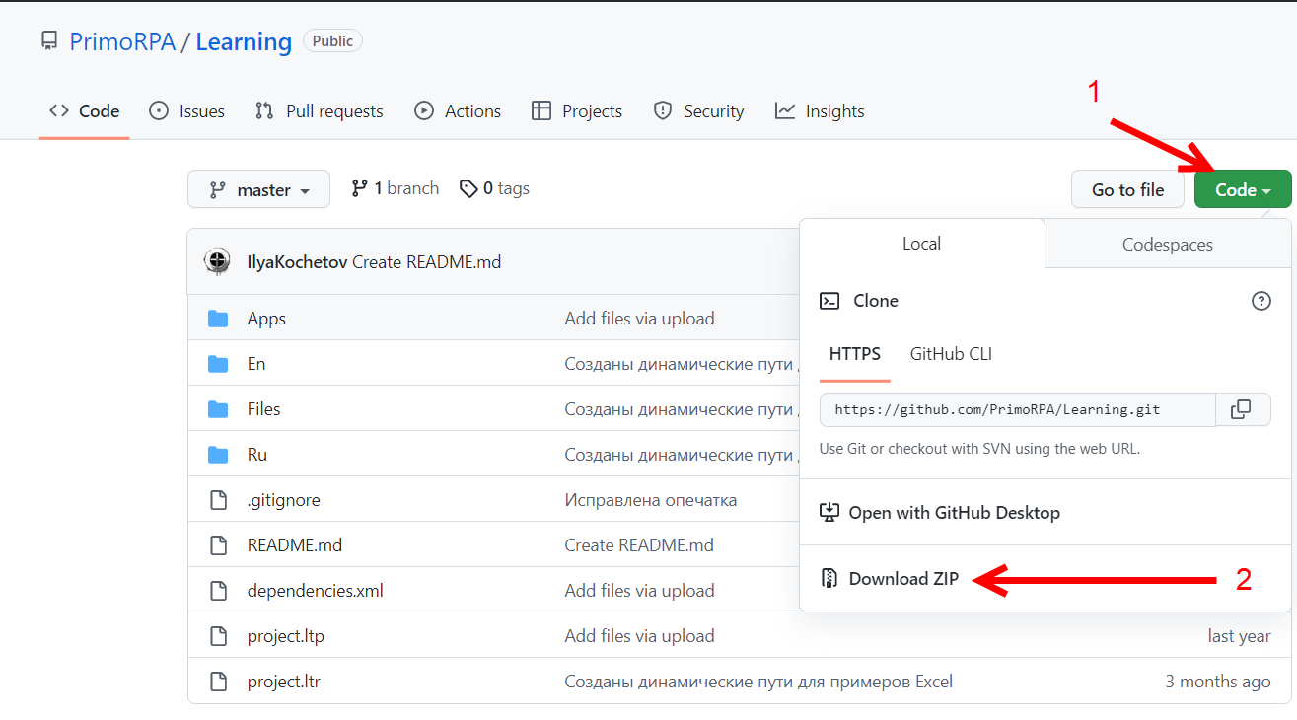Viewport: 1297px width, 720px height.
Task: Open project.ltr commit 'Созданы динамические пути для примеров Excel'
Action: (x=758, y=682)
